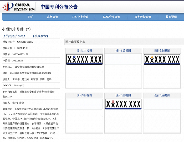Click the 代理人 row 张宁; 黄莹

click(x=31, y=103)
